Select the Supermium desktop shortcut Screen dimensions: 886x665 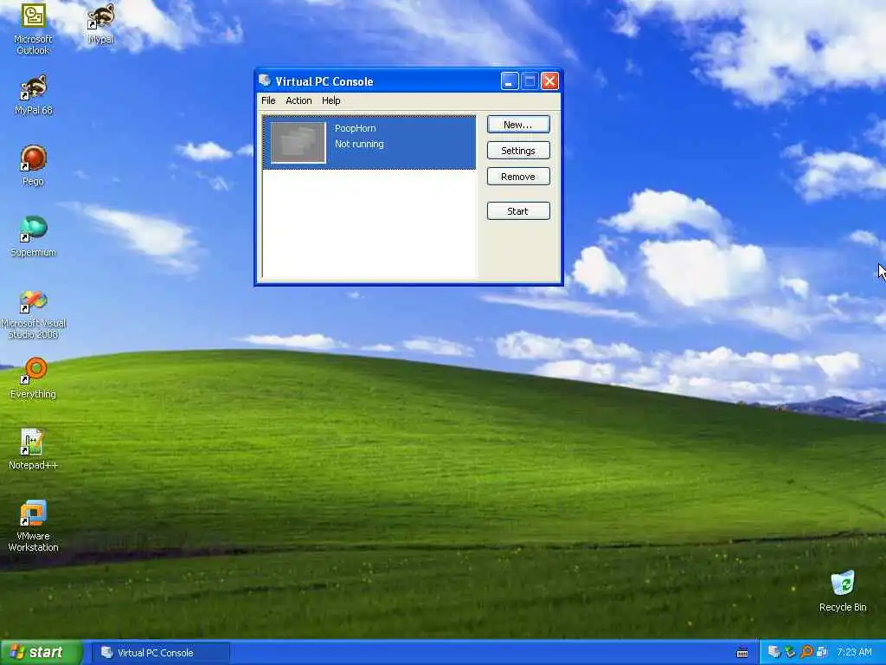(34, 237)
